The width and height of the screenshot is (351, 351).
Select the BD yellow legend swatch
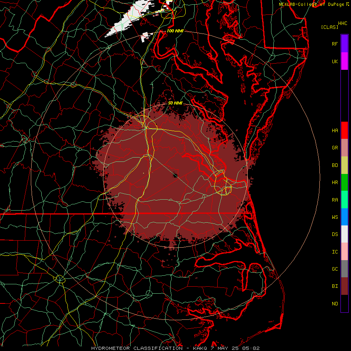pyautogui.click(x=344, y=165)
